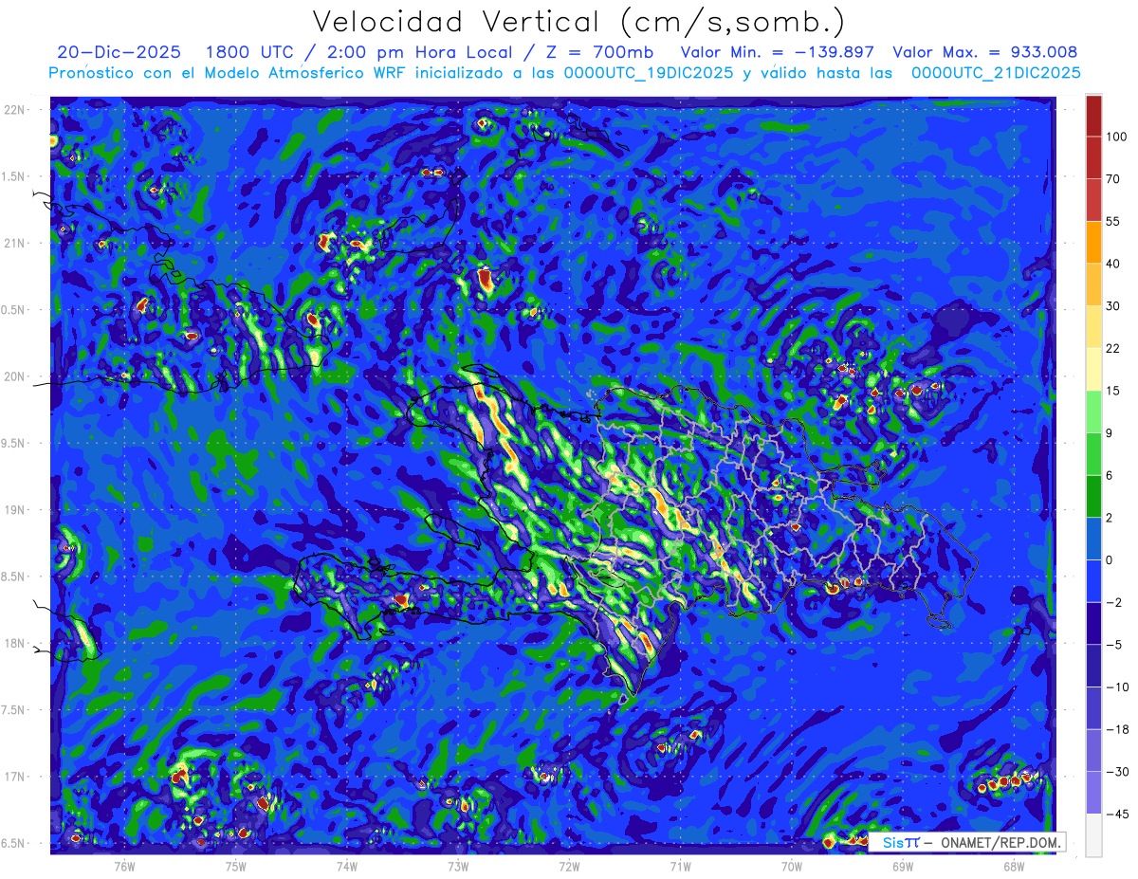Click 'Valor Min. = -139.897' value

click(x=778, y=52)
